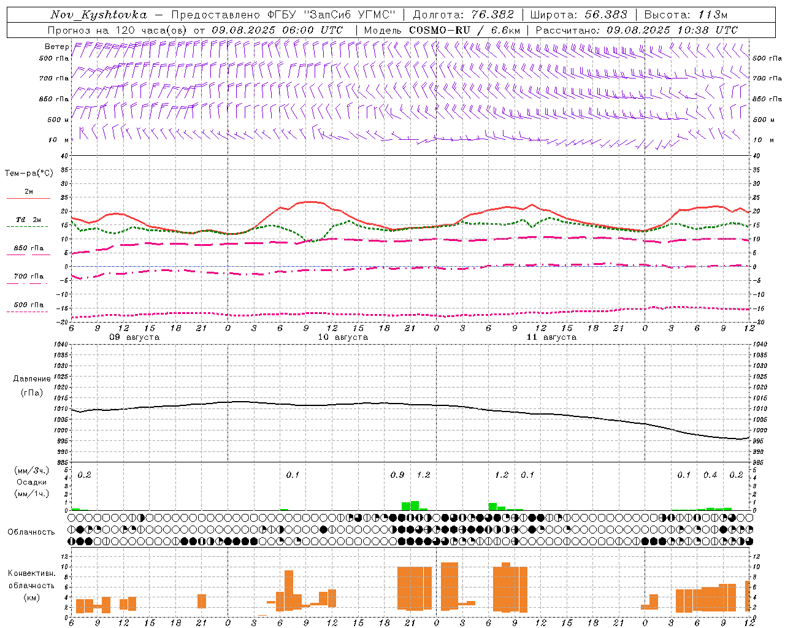
Task: Select the '10 августа' date label
Action: tap(343, 337)
